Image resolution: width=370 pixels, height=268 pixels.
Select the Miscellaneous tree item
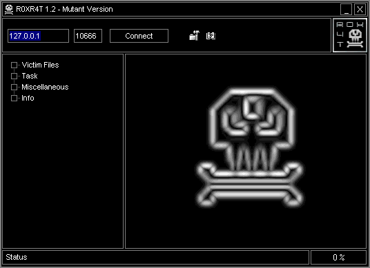tap(45, 87)
